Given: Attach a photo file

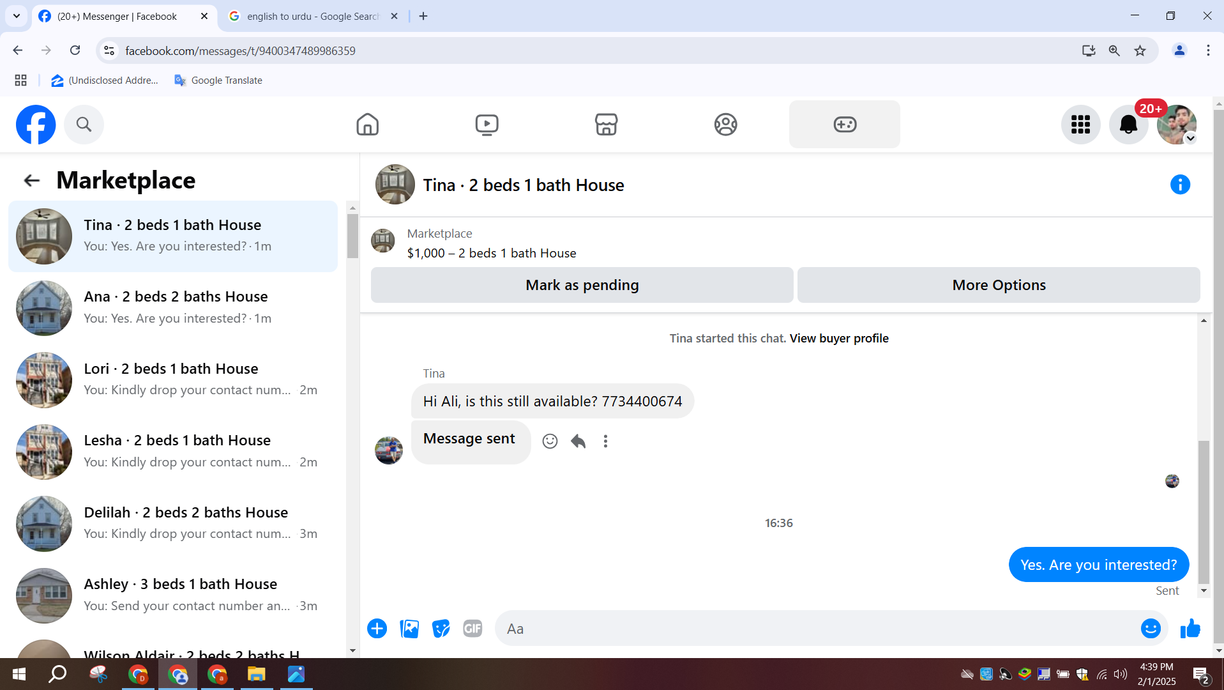Looking at the screenshot, I should 409,629.
